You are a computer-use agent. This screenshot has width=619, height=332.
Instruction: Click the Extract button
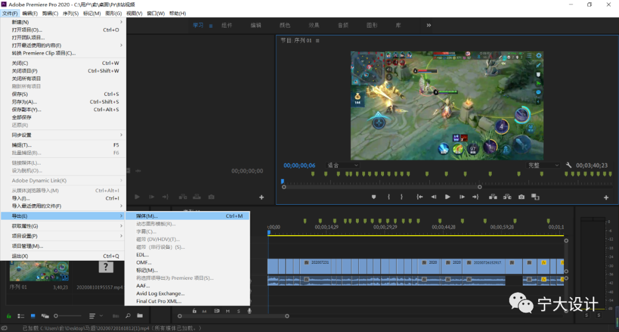point(507,197)
